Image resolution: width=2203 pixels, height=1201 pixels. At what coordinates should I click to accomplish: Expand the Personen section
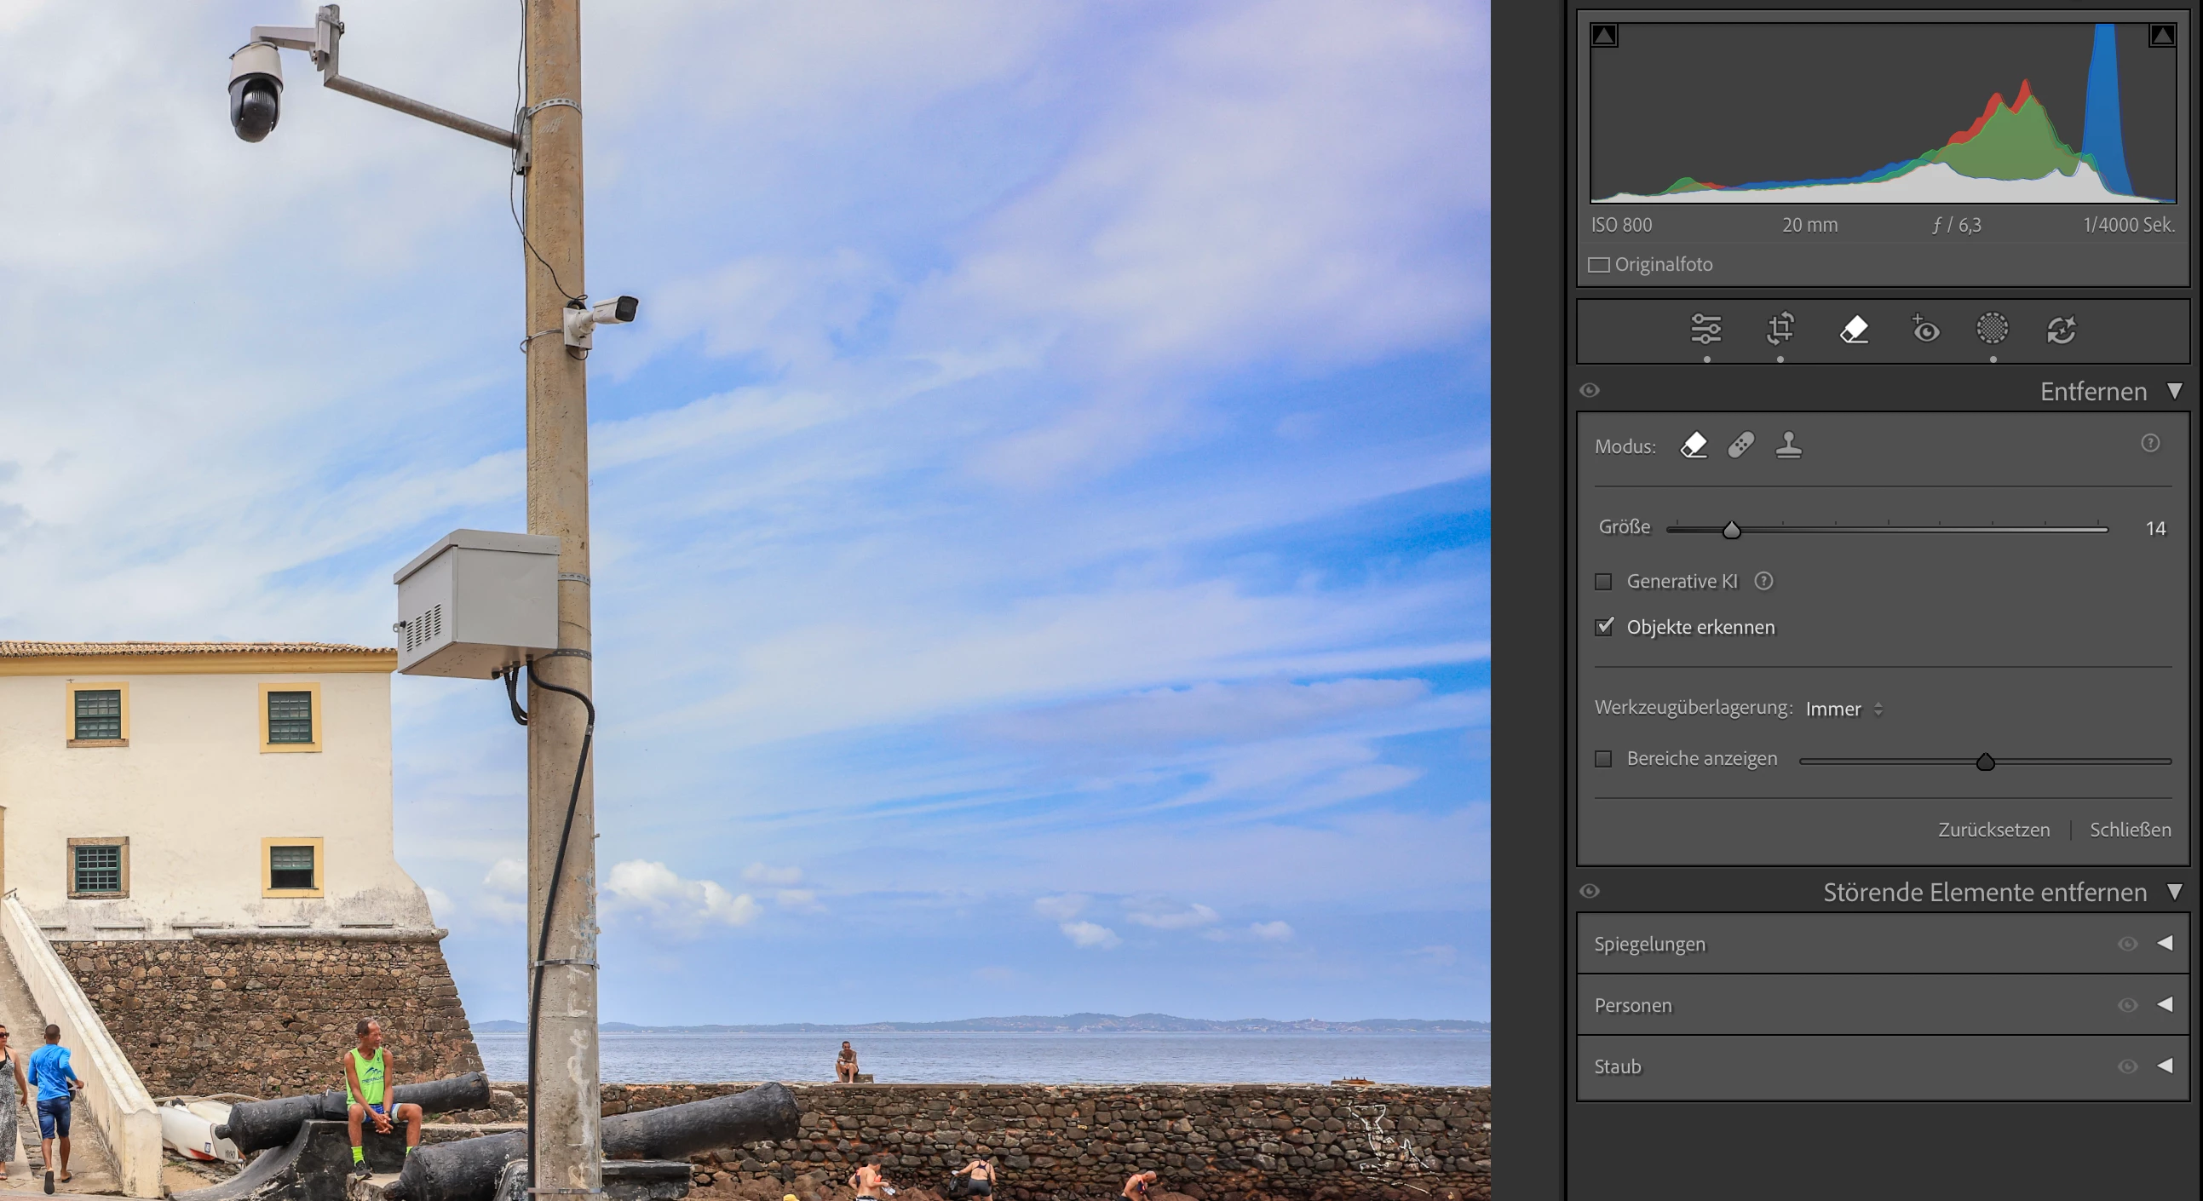(2165, 1004)
